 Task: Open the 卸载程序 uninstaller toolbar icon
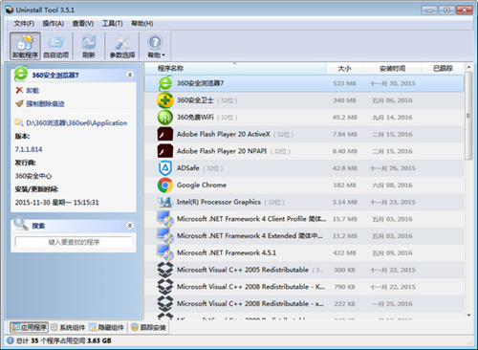(x=25, y=46)
